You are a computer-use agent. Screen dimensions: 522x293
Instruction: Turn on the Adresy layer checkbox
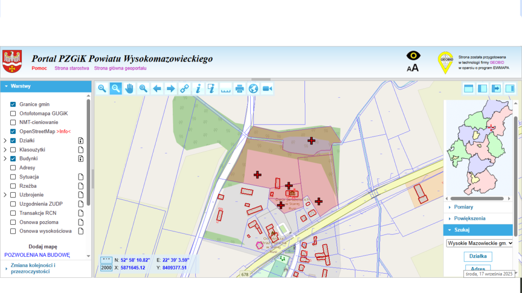coord(13,167)
